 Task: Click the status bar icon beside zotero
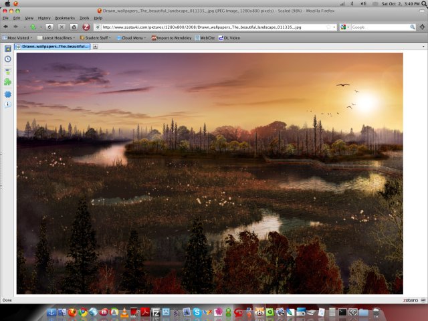pyautogui.click(x=423, y=300)
